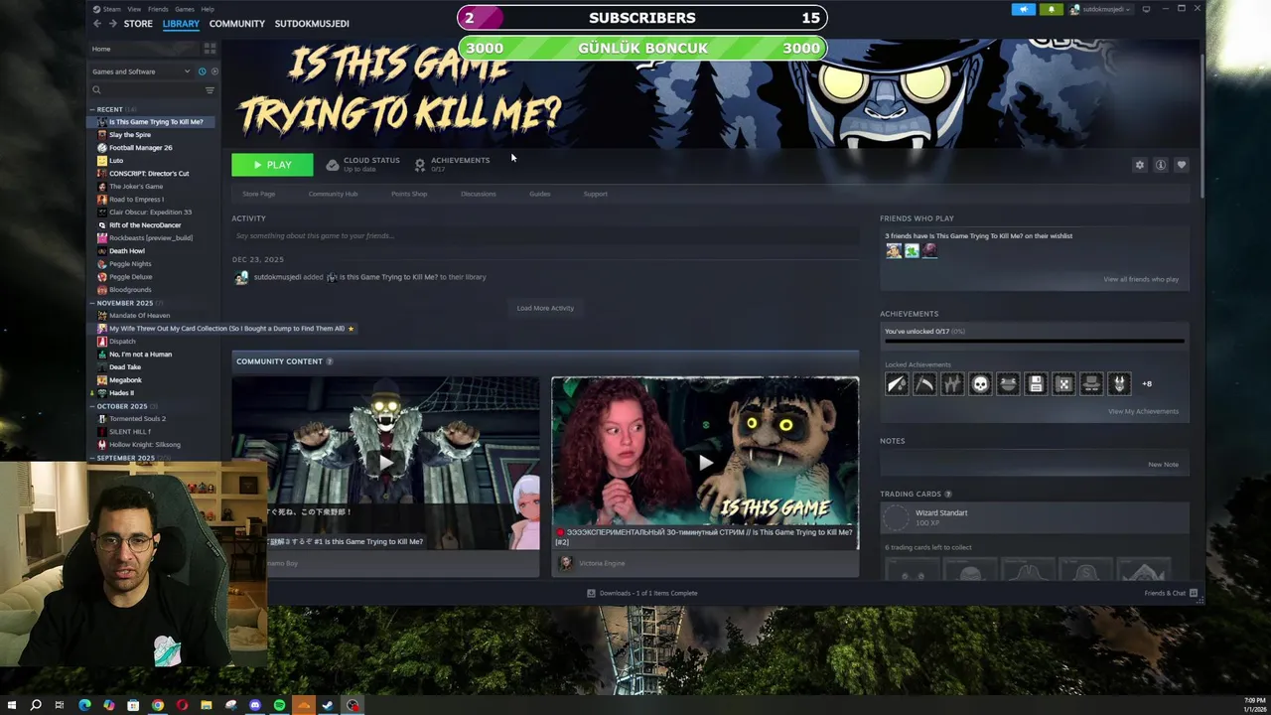
Task: Click the floppy disk locked achievement icon
Action: (x=1036, y=383)
